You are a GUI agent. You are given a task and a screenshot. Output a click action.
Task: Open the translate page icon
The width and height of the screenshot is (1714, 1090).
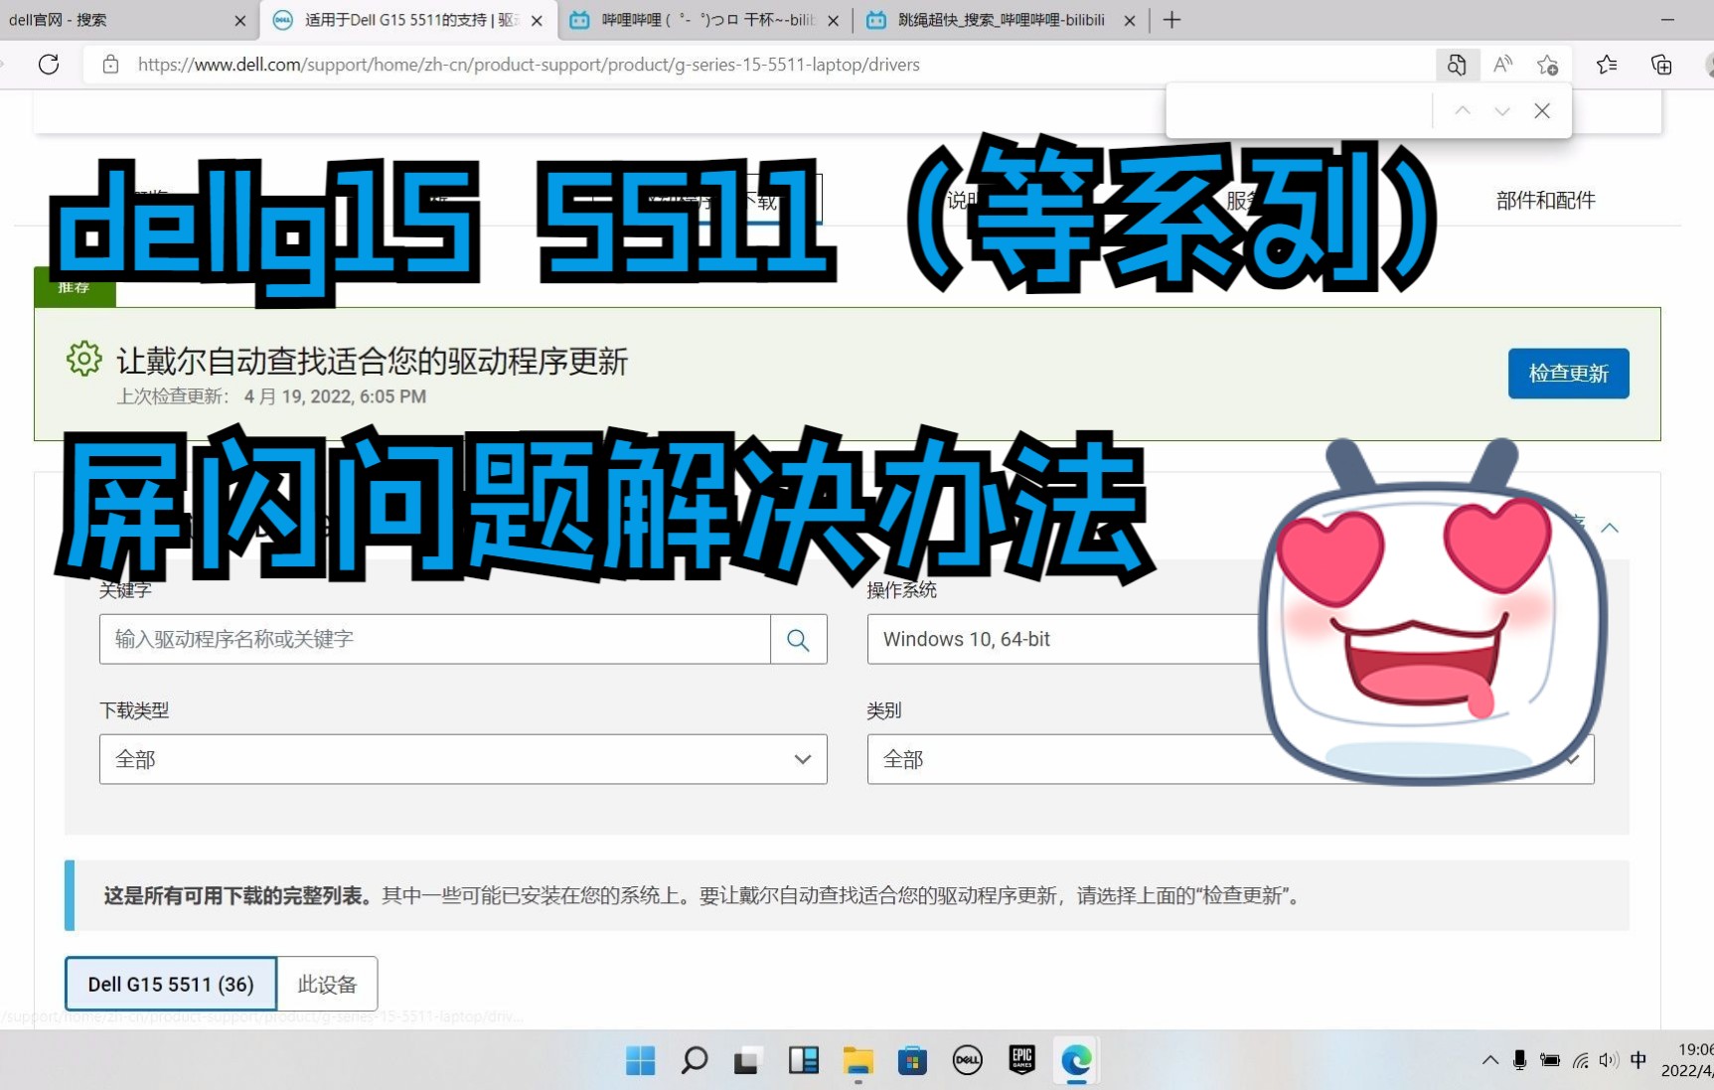1457,65
